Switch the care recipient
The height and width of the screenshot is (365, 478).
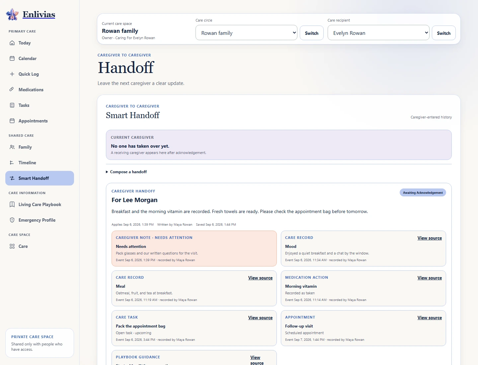(444, 33)
